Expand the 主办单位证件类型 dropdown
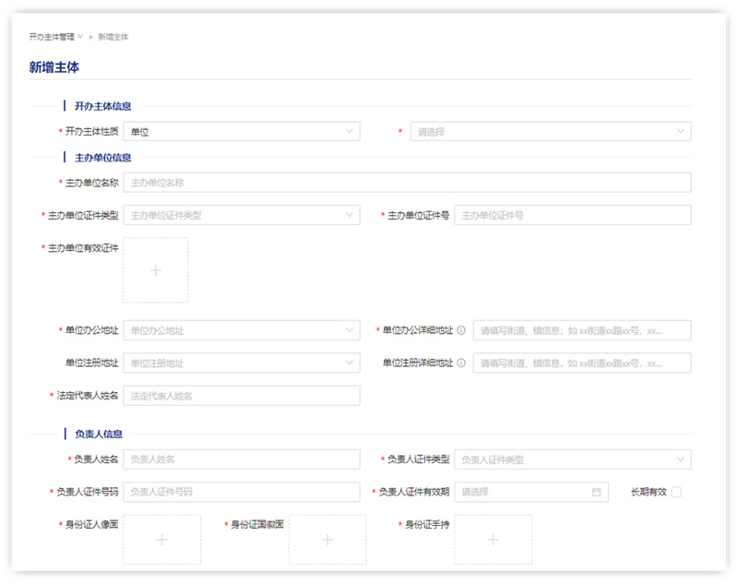This screenshot has width=738, height=584. pos(241,215)
